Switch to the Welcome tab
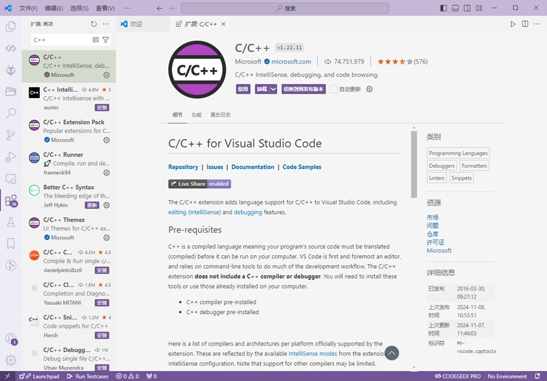 tap(142, 24)
